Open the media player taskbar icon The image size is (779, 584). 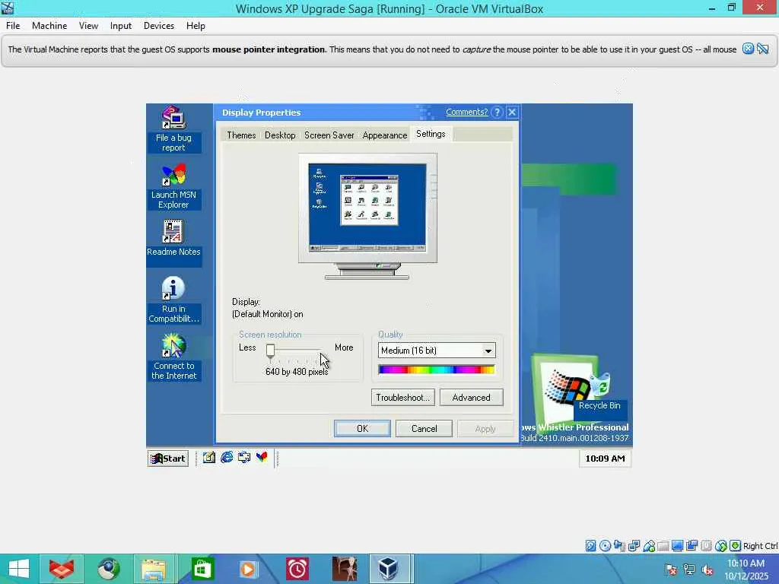(249, 569)
